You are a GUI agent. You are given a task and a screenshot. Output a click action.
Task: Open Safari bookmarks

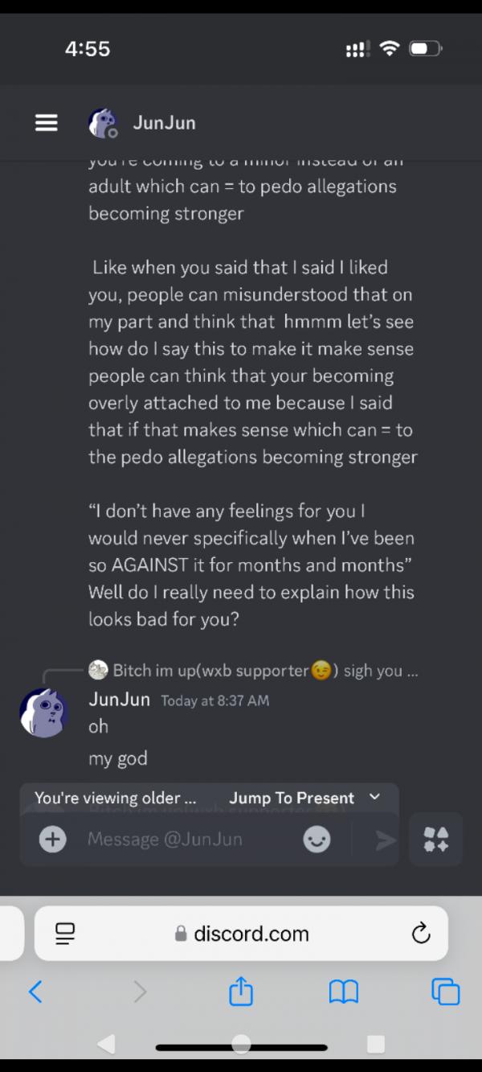(344, 992)
